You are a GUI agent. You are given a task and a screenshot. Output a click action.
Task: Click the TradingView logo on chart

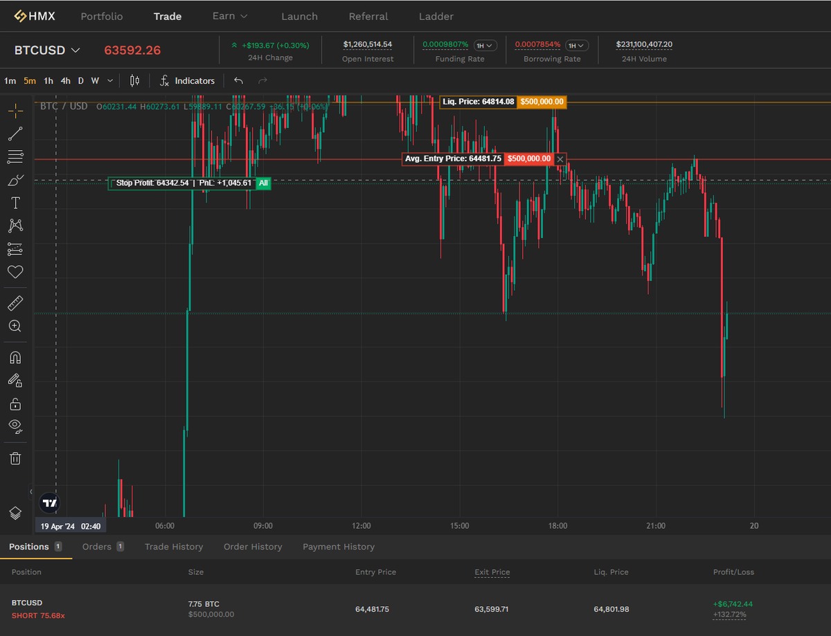49,502
